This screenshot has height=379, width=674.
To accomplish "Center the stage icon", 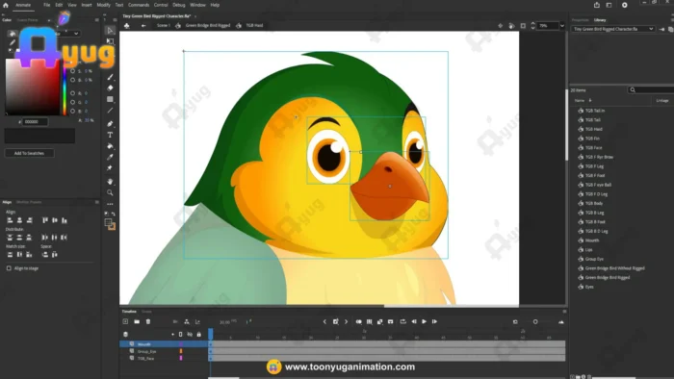I will [501, 26].
